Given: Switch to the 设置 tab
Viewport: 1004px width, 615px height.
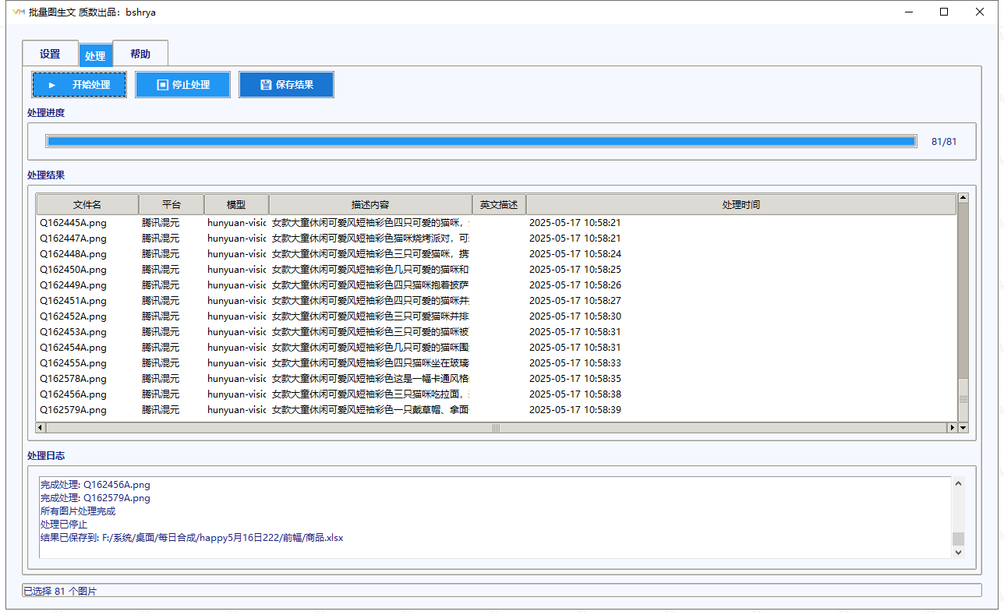Looking at the screenshot, I should 50,55.
